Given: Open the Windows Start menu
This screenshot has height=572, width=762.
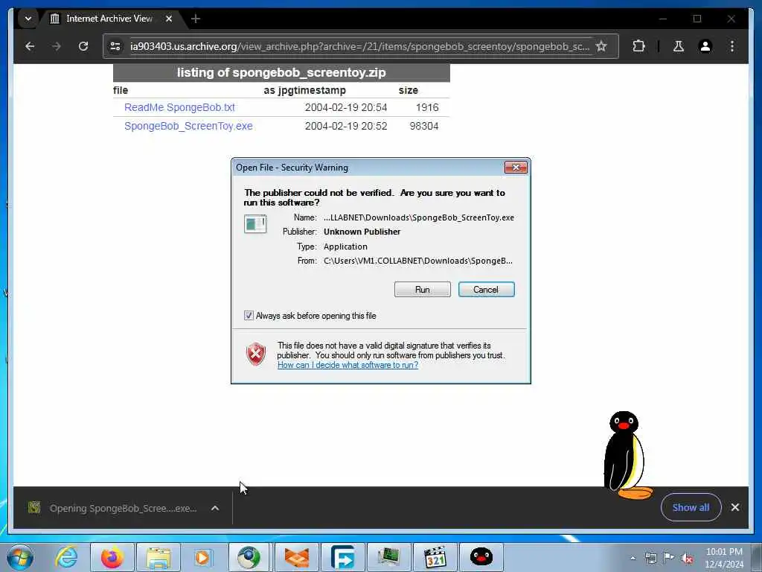Looking at the screenshot, I should point(20,557).
